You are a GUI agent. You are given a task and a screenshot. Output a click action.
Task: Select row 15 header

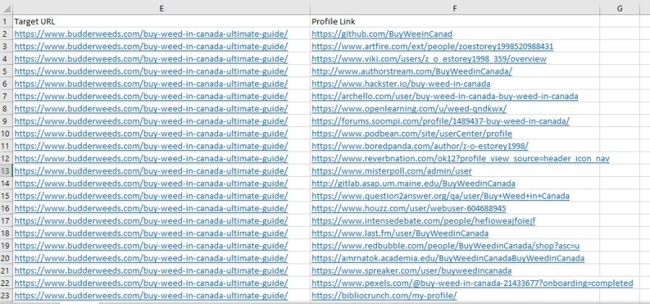[6, 196]
